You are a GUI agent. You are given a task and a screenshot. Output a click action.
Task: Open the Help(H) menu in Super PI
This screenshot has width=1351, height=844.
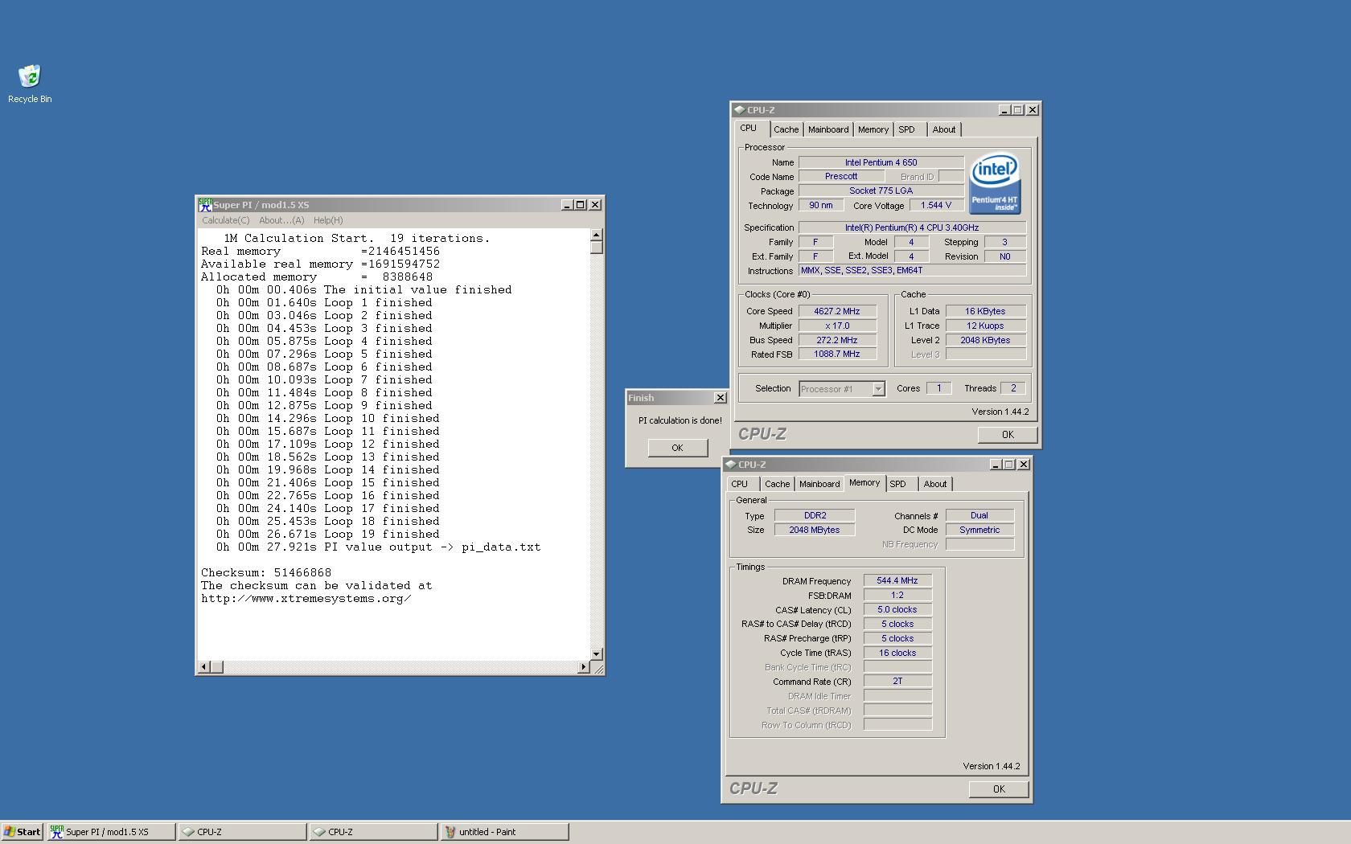(x=328, y=220)
